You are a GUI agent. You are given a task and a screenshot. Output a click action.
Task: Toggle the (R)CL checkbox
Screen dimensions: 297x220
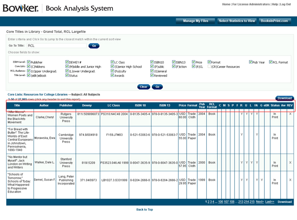(x=193, y=66)
